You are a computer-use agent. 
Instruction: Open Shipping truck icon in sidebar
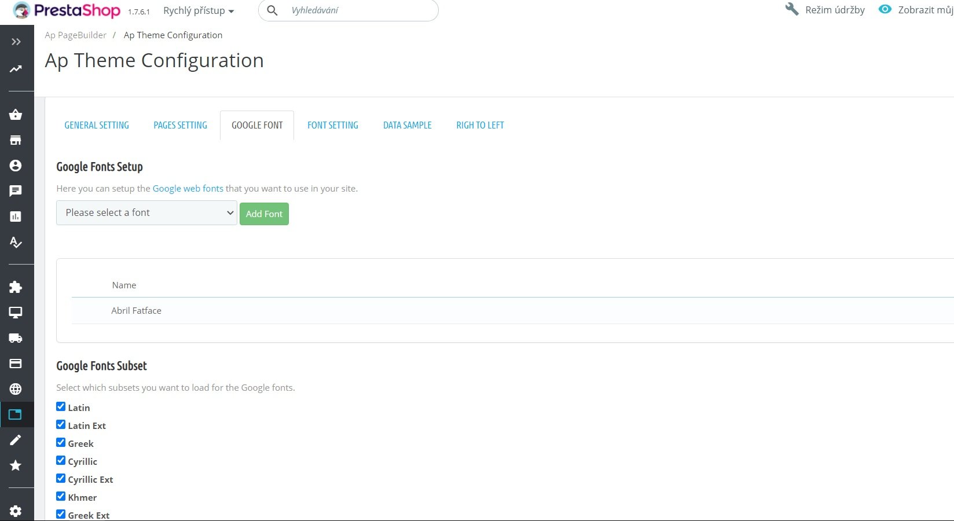(16, 338)
